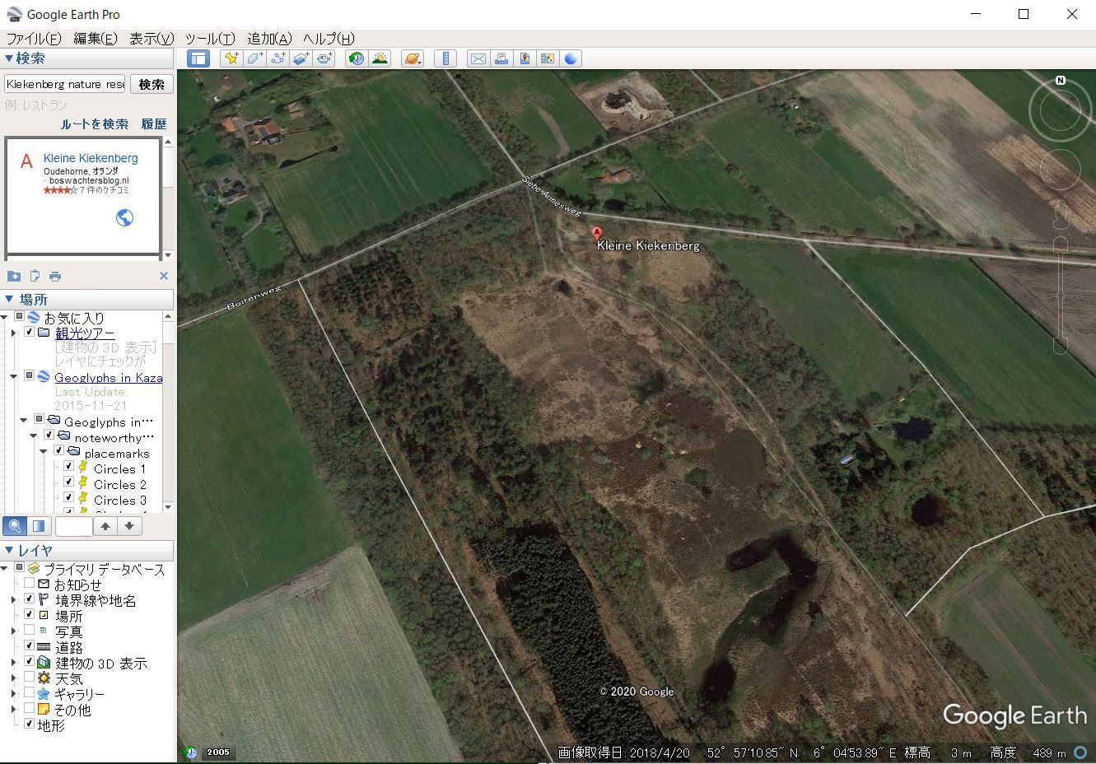Expand the その他 layer arrow
The width and height of the screenshot is (1096, 764).
[x=13, y=710]
